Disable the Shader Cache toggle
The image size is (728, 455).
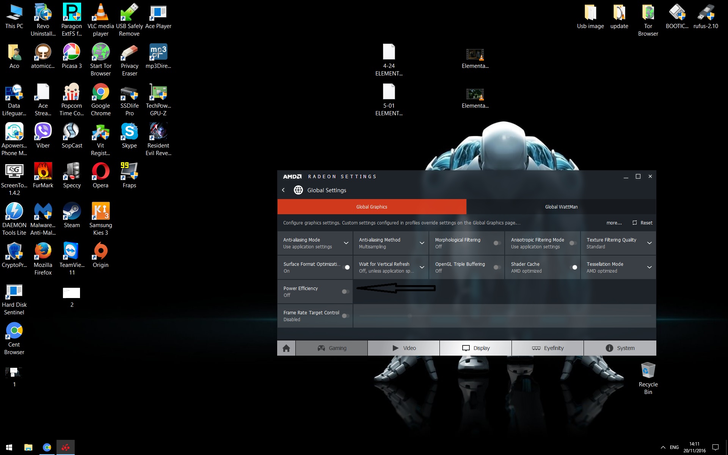(573, 267)
